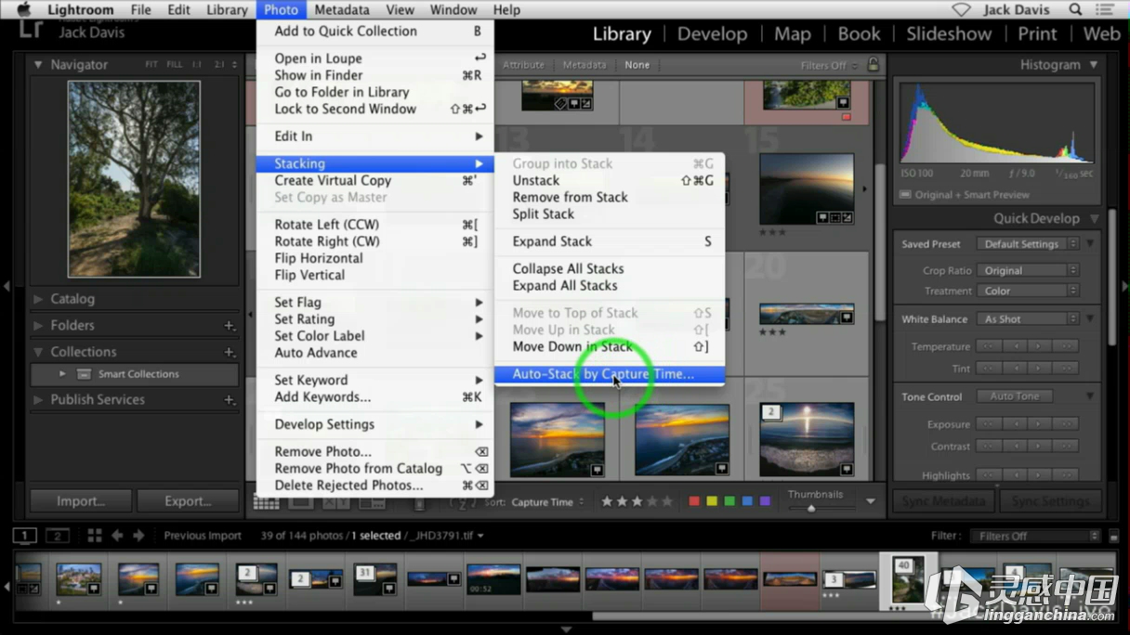Select 2:1 zoom level in Navigator
This screenshot has height=635, width=1130.
click(219, 65)
